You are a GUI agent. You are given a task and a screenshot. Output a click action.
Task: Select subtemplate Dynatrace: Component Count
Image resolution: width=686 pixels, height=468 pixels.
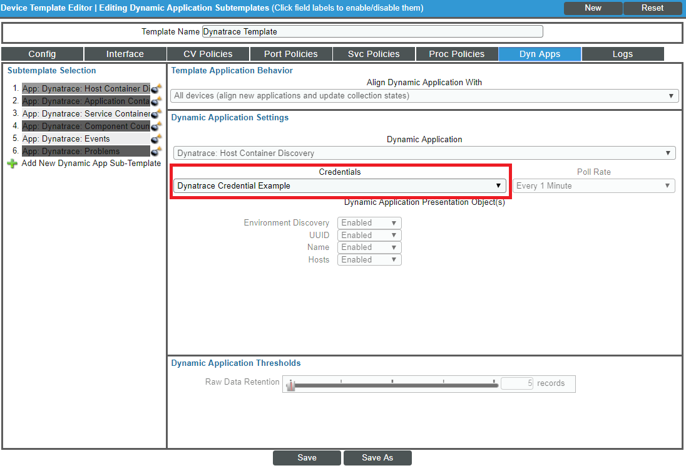tap(86, 126)
